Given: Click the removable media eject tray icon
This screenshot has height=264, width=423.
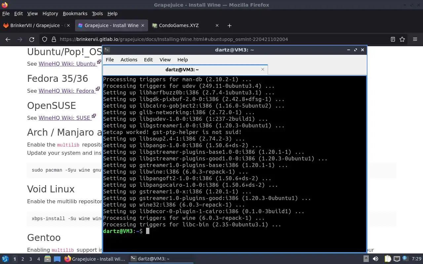Looking at the screenshot, I should click(366, 259).
